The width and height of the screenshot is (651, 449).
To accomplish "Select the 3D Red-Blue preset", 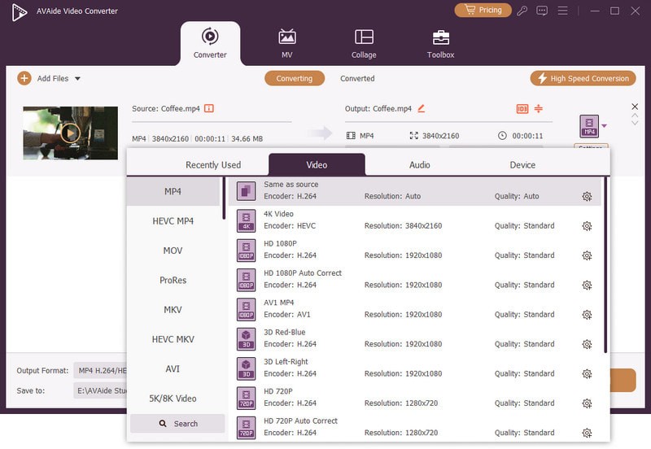I will pyautogui.click(x=415, y=338).
